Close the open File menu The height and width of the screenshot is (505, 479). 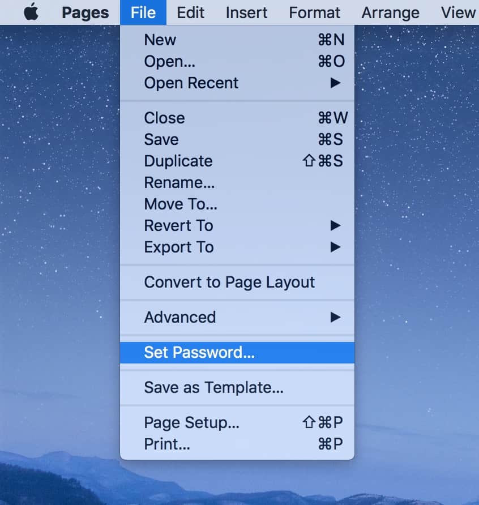click(143, 12)
